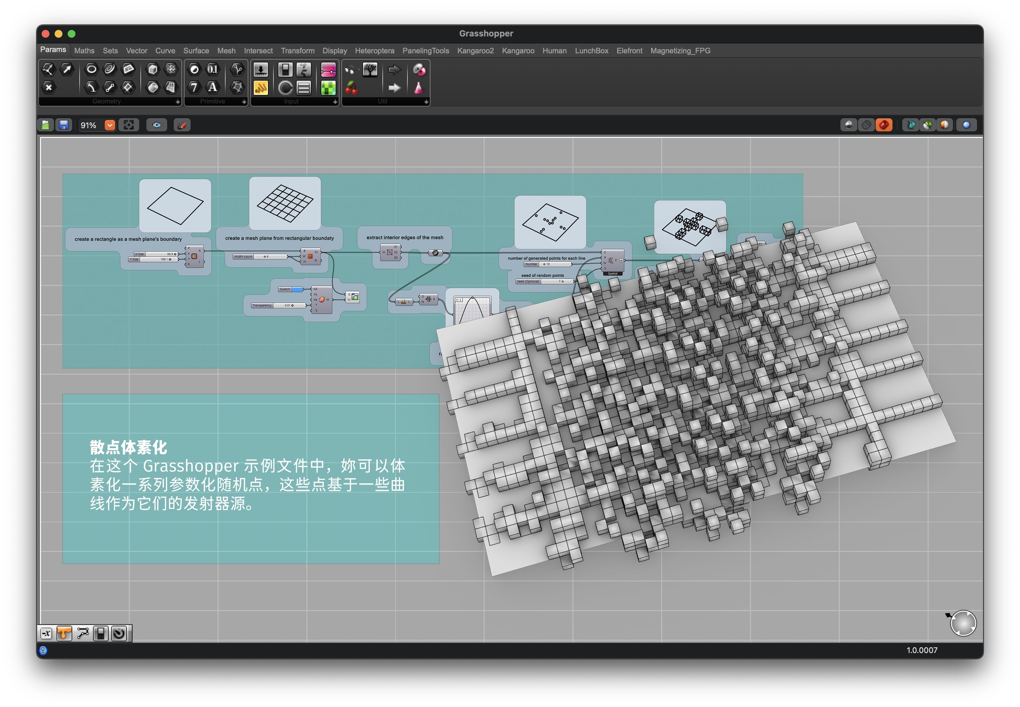Toggle the red shaded preview mode
Viewport: 1020px width, 707px height.
pos(883,125)
